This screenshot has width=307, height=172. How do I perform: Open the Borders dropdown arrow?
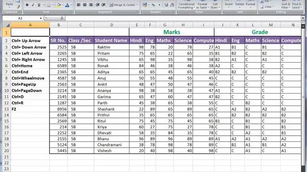click(x=53, y=5)
